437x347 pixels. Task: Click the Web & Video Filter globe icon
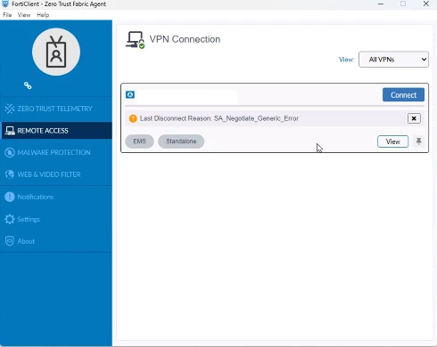point(10,174)
